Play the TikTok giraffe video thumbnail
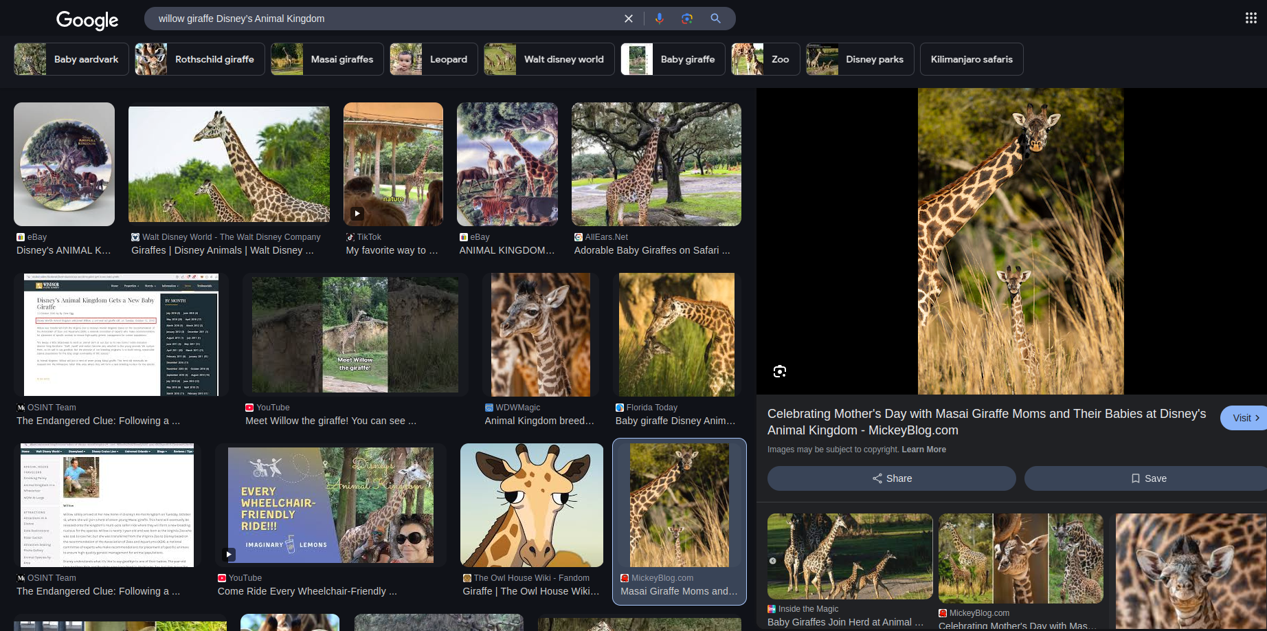 pyautogui.click(x=393, y=164)
